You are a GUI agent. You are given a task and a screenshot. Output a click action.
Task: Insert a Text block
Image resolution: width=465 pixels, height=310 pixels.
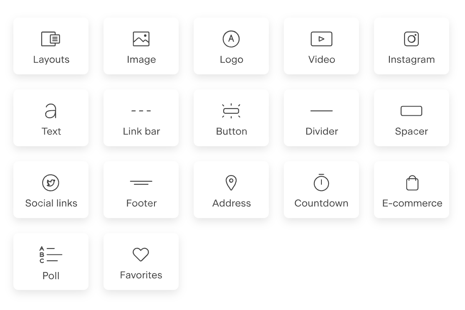pyautogui.click(x=51, y=118)
